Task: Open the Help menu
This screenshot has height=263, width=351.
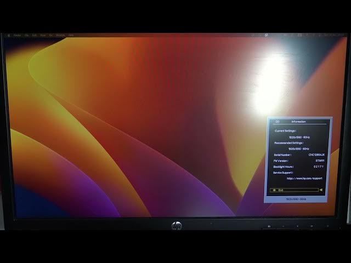Action: (x=71, y=35)
